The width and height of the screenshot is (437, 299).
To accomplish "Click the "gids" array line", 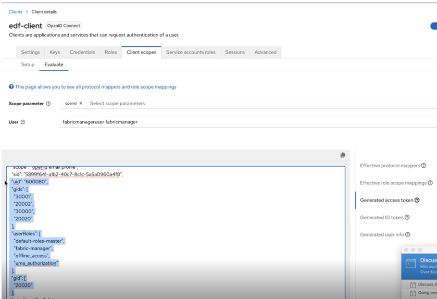I will coord(20,189).
